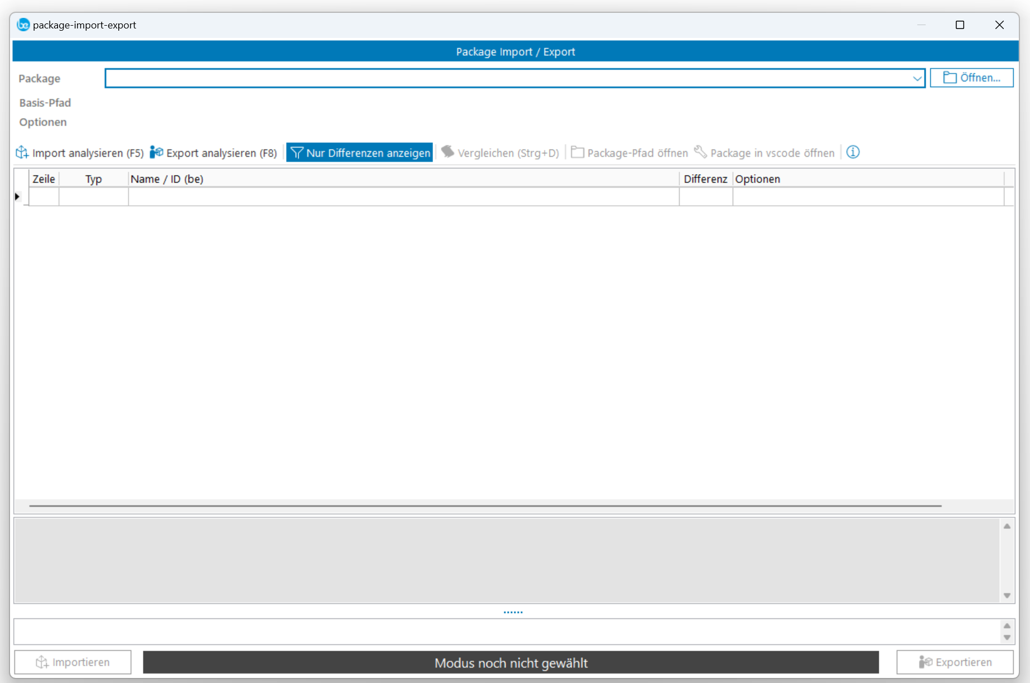
Task: Sort by the Typ column header
Action: (x=93, y=179)
